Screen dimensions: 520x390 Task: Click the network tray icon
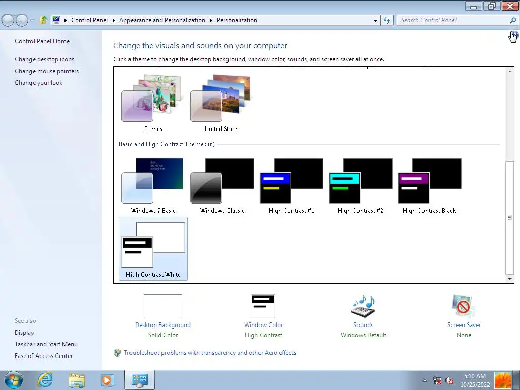point(437,380)
